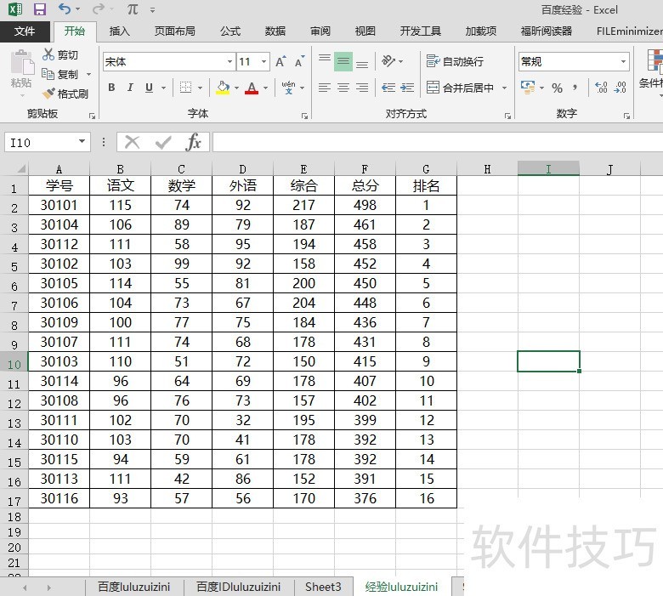663x596 pixels.
Task: Apply yellow fill color bucket
Action: 223,88
